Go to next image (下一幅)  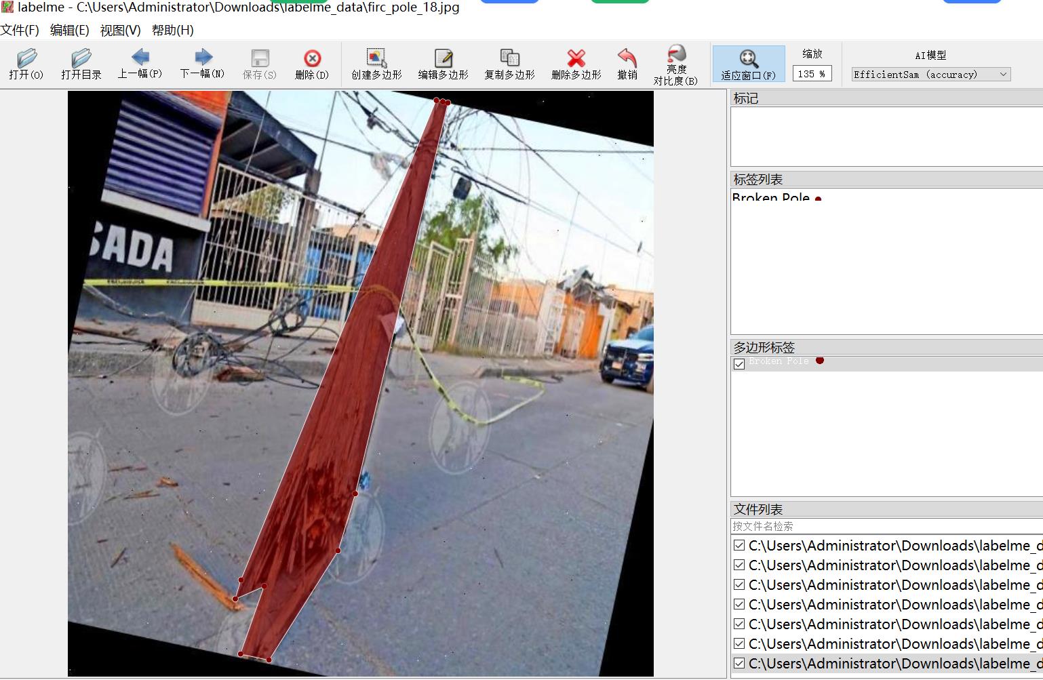(202, 58)
